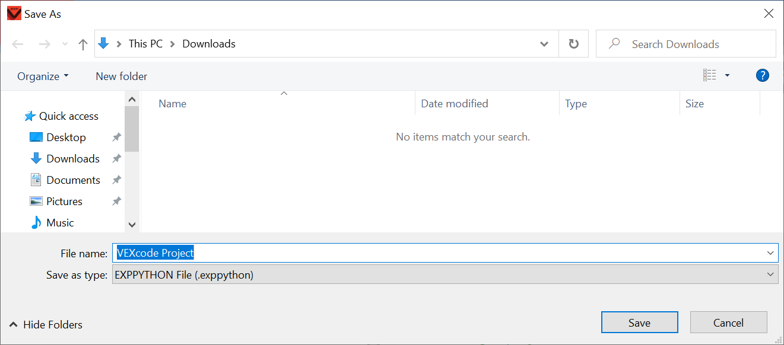
Task: Open Help with the question mark icon
Action: coord(763,75)
